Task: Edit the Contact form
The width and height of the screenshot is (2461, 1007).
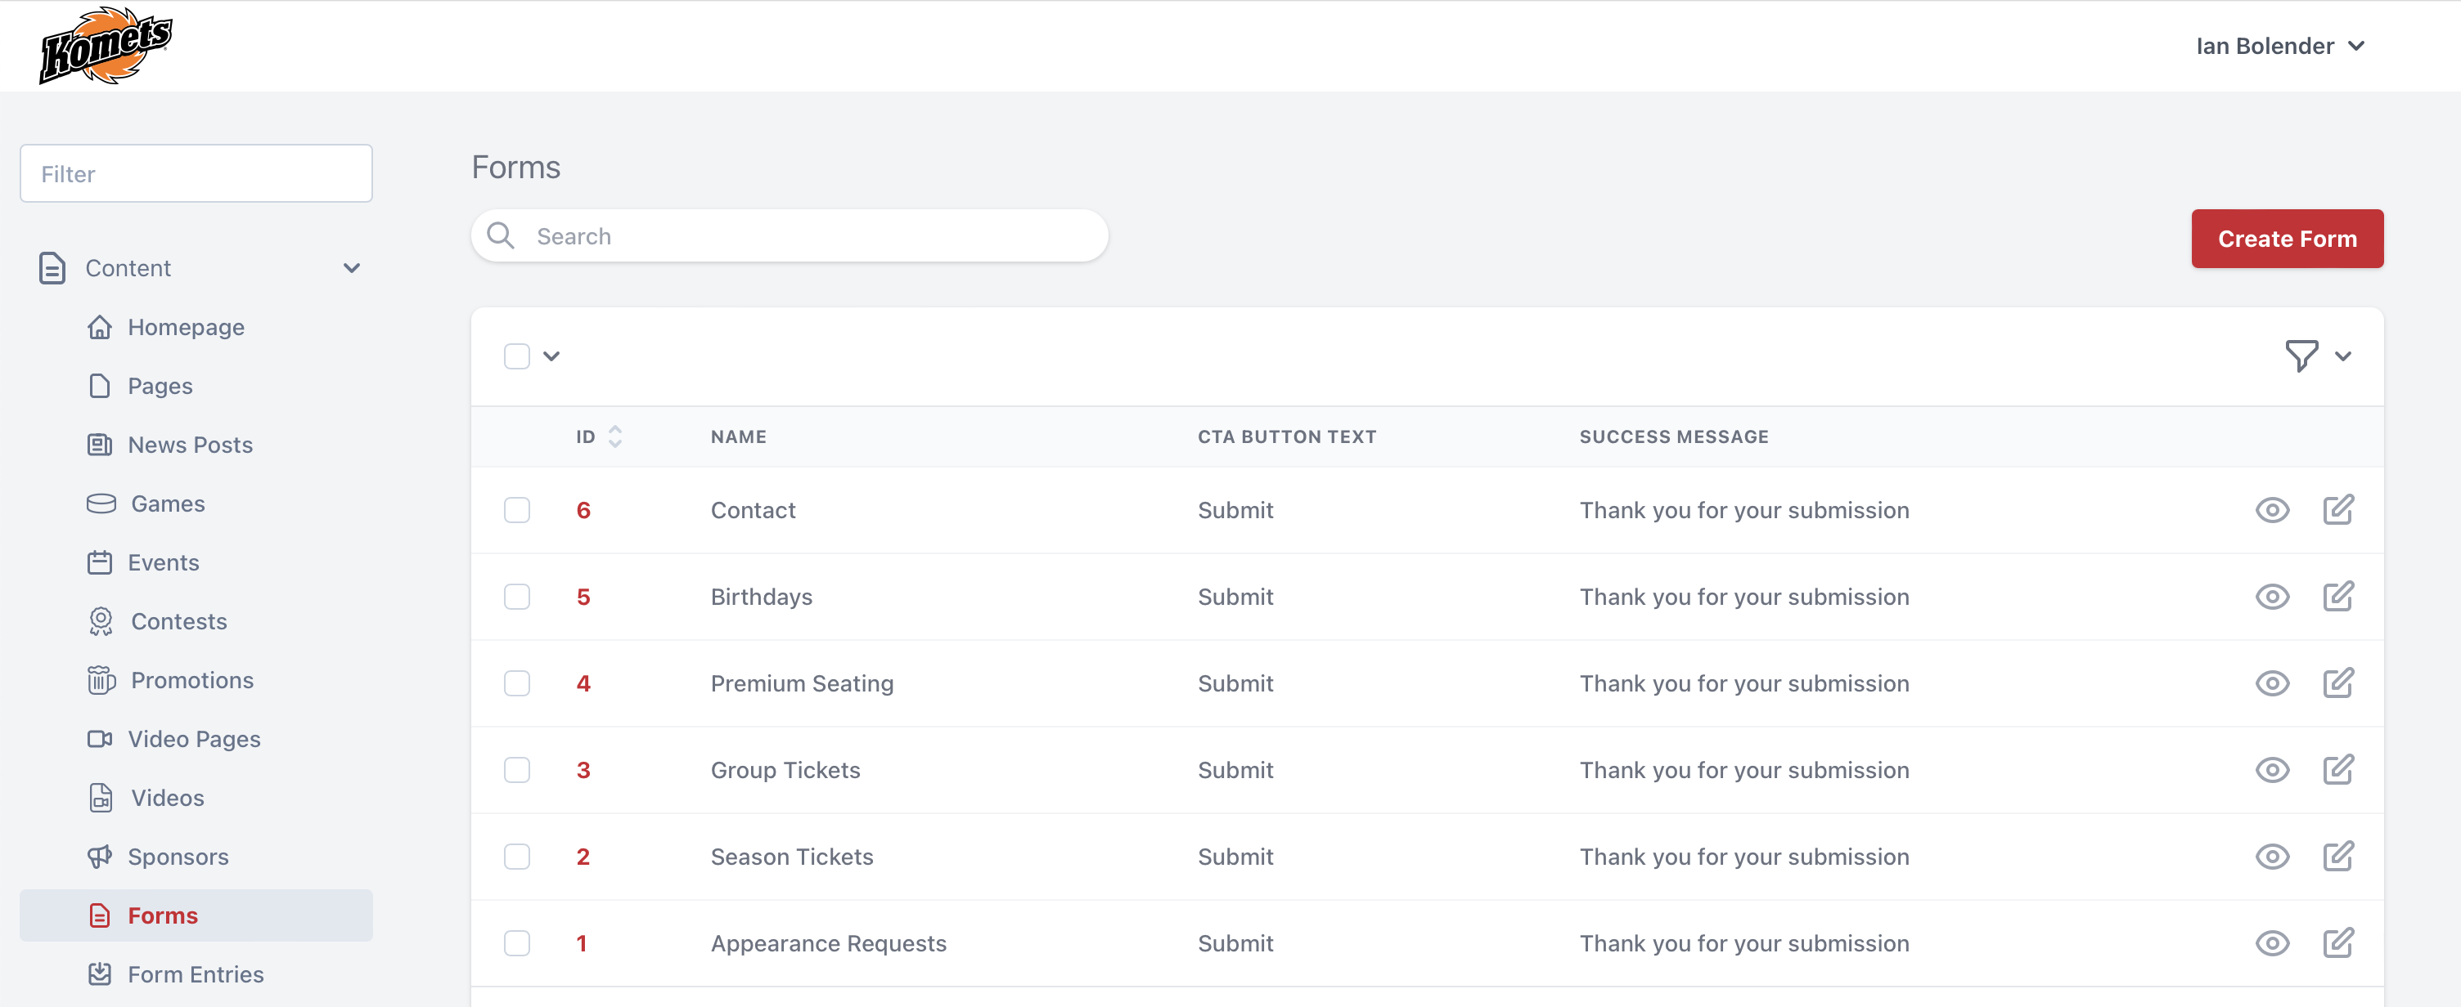Action: click(2337, 510)
